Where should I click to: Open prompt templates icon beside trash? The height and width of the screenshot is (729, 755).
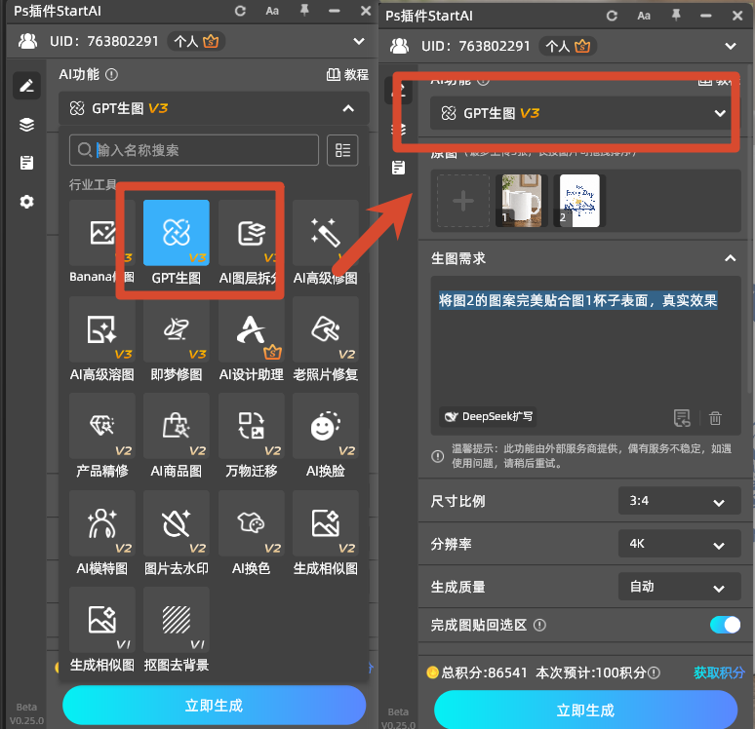click(x=682, y=418)
